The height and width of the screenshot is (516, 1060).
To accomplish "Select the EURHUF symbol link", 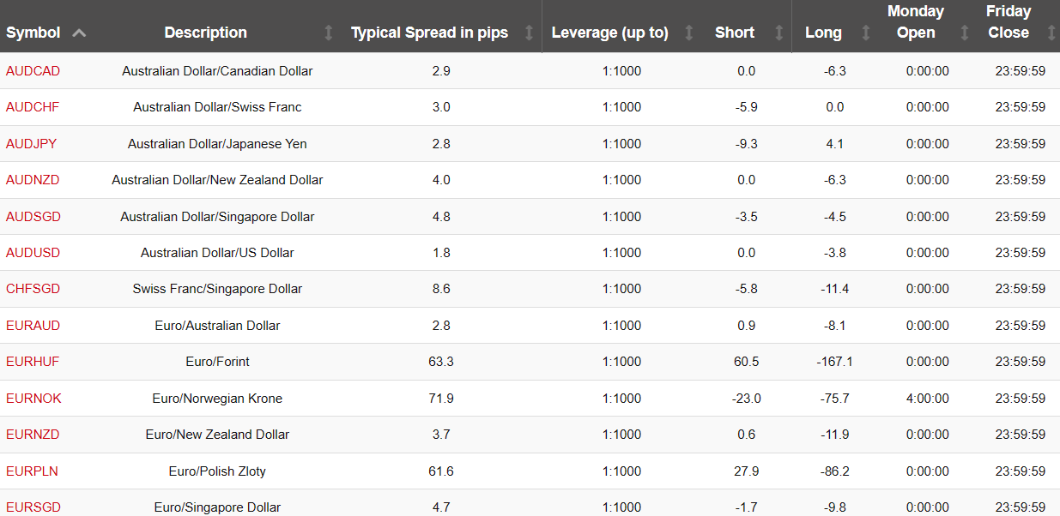I will point(33,362).
